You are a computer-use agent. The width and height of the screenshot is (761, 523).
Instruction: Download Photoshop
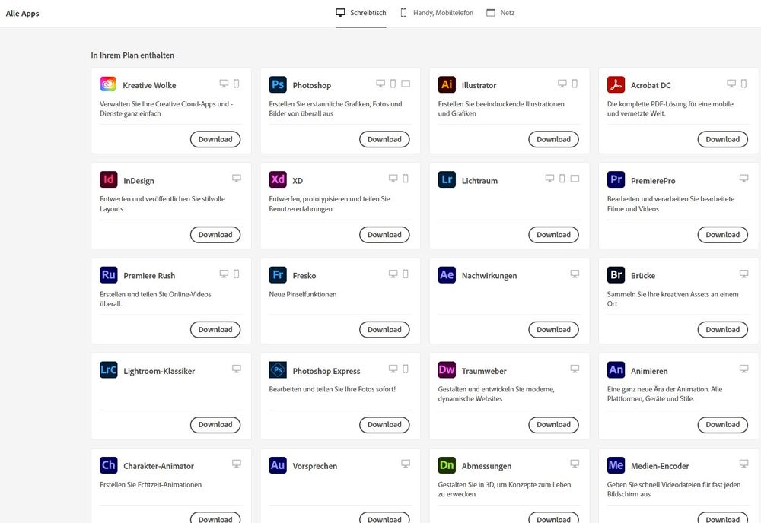384,139
